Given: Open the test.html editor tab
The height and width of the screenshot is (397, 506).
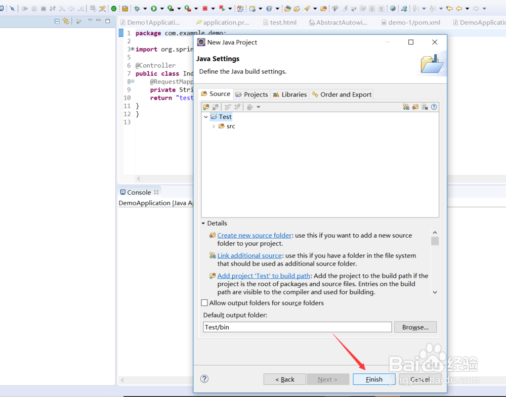Looking at the screenshot, I should pyautogui.click(x=280, y=23).
